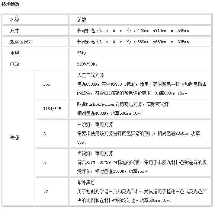Click the 35w power value text
The image size is (215, 210).
click(x=82, y=142)
